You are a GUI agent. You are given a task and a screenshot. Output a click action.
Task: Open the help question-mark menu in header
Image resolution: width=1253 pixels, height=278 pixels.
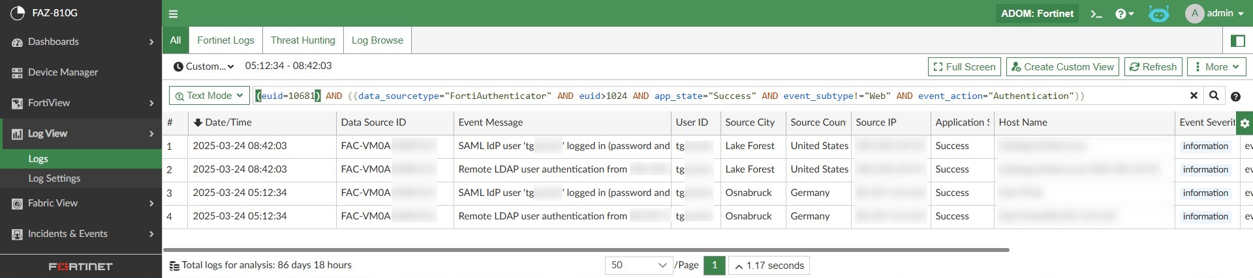coord(1124,14)
